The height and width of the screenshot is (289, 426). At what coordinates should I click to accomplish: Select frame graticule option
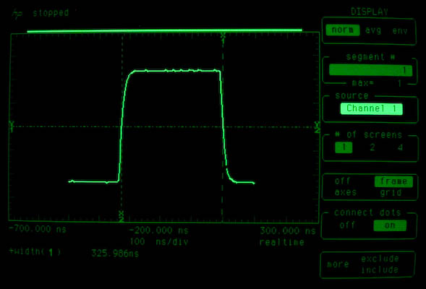pos(393,181)
